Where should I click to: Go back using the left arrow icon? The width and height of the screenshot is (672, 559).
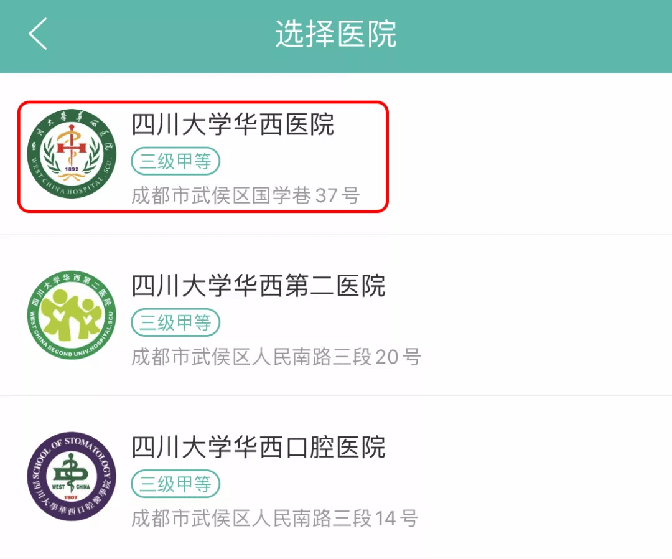(x=38, y=34)
